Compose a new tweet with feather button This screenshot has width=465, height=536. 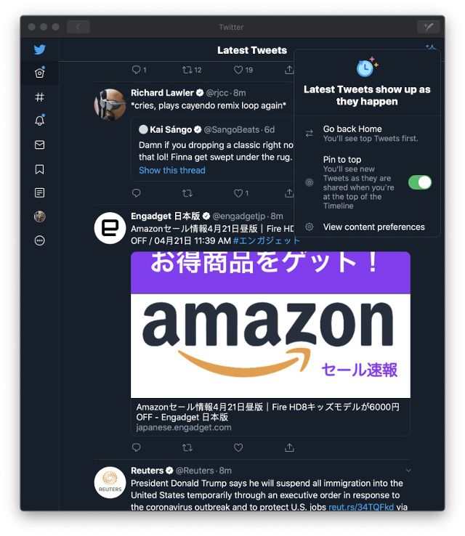point(429,27)
